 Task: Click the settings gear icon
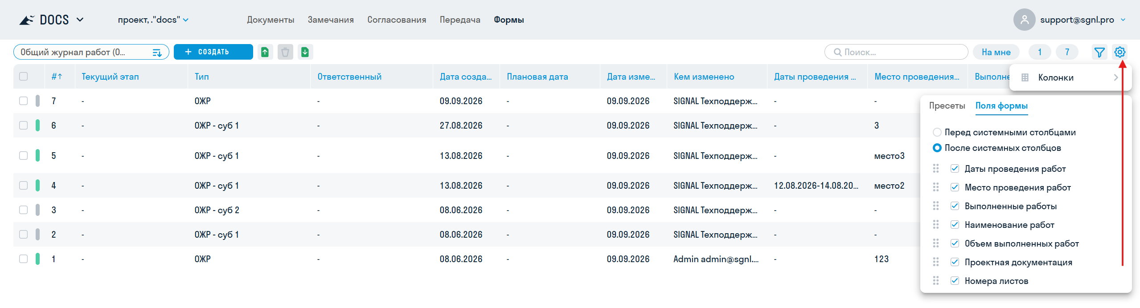click(x=1120, y=52)
